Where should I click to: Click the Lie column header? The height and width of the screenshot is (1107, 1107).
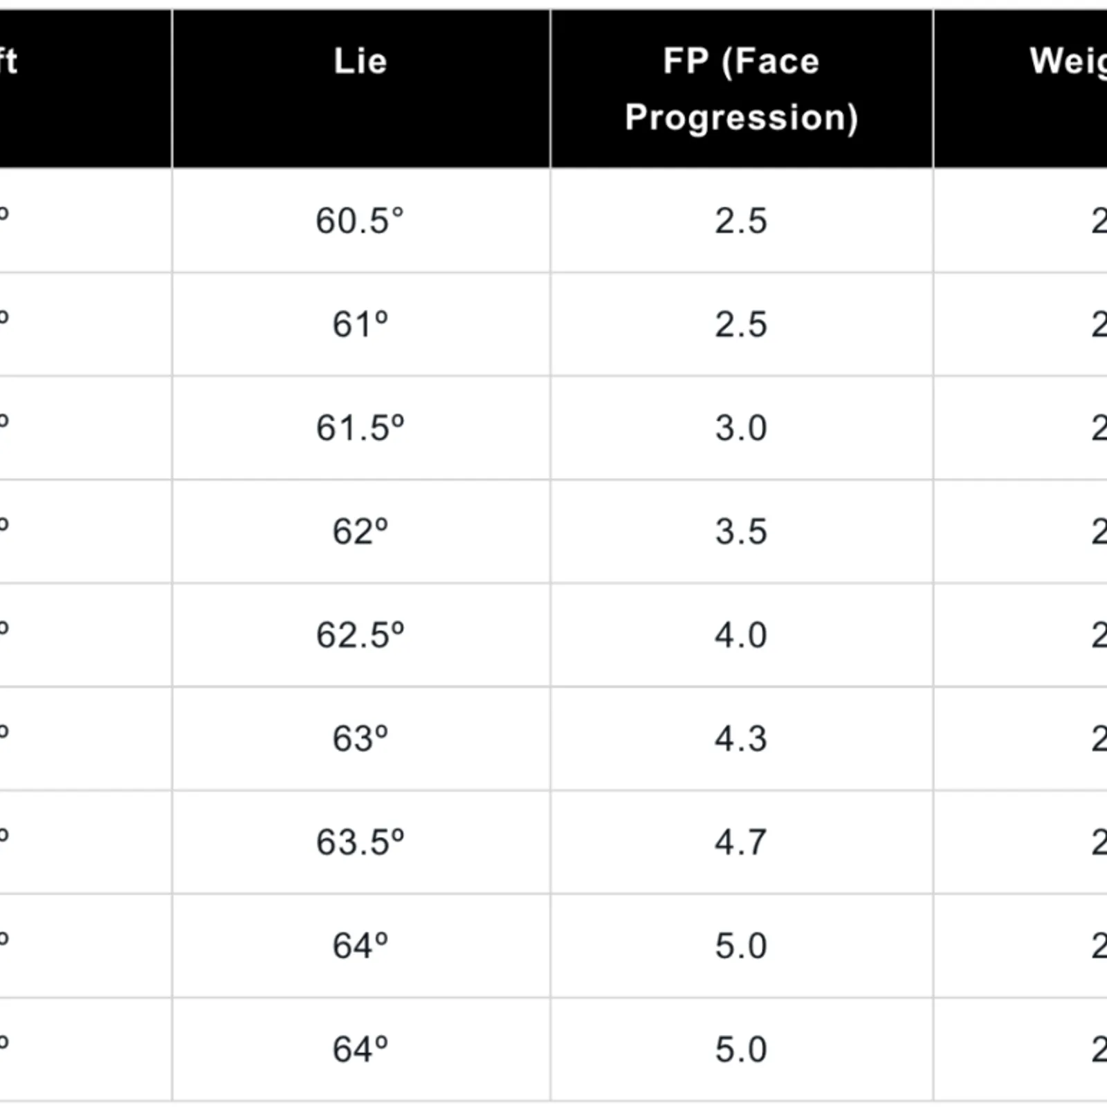(x=360, y=62)
